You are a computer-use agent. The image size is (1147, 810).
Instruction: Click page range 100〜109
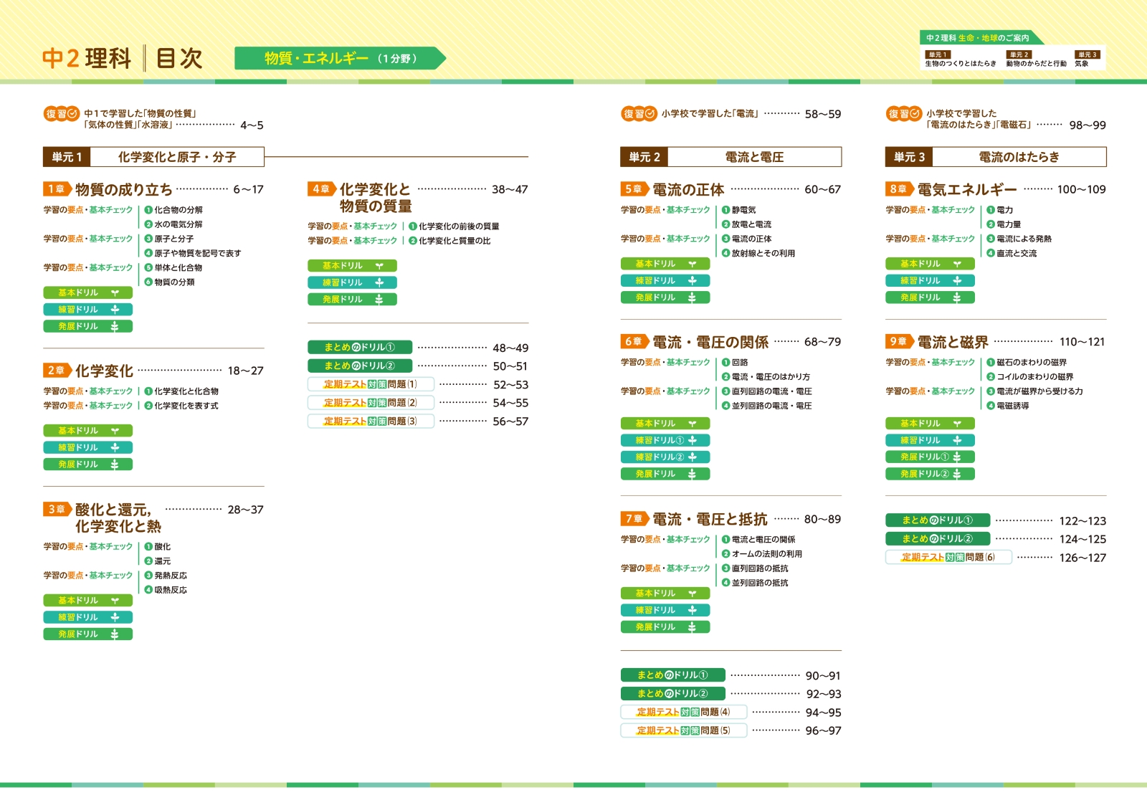pyautogui.click(x=1081, y=189)
